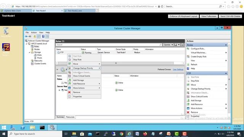Click the Enforce US Keyboard Layout button
The height and width of the screenshot is (137, 244).
[183, 16]
